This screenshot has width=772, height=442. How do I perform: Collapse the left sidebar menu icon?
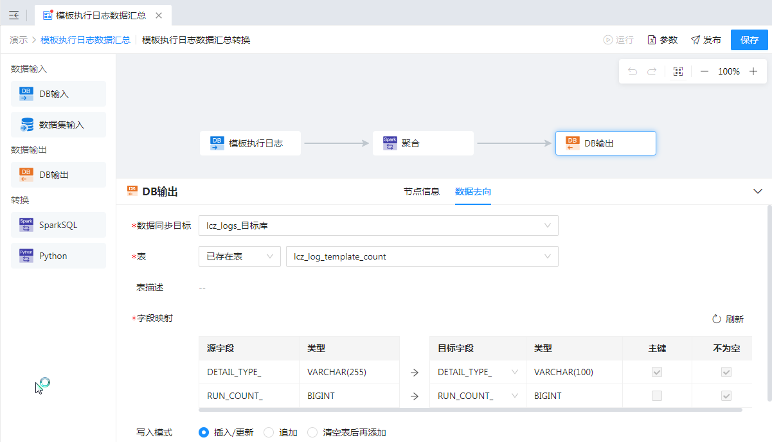pos(14,15)
